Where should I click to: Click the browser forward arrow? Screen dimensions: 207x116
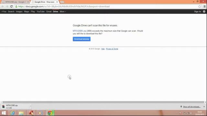[7, 6]
